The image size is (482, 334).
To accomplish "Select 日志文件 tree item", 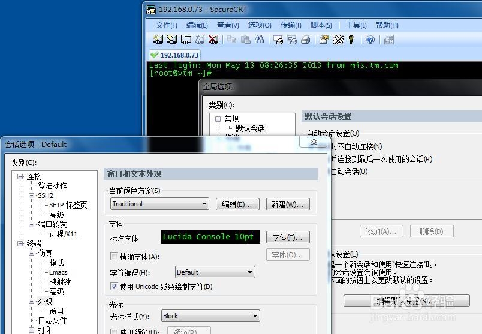I will click(x=52, y=320).
